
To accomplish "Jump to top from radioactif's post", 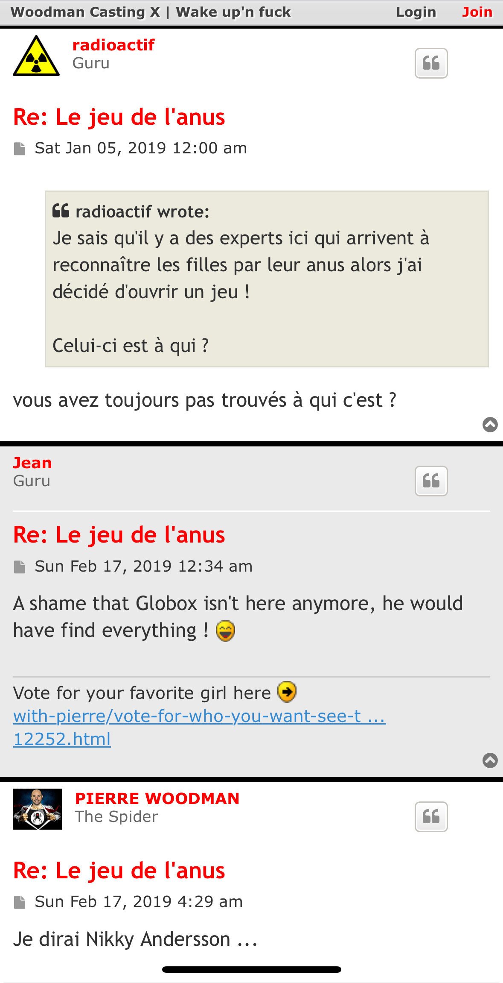I will click(x=490, y=424).
